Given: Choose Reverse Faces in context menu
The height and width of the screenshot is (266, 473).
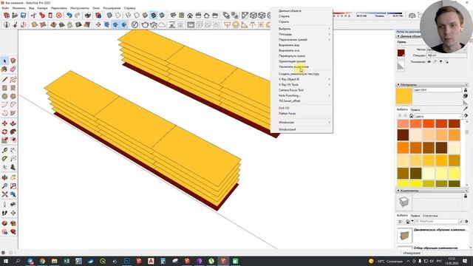Looking at the screenshot, I should [x=302, y=56].
